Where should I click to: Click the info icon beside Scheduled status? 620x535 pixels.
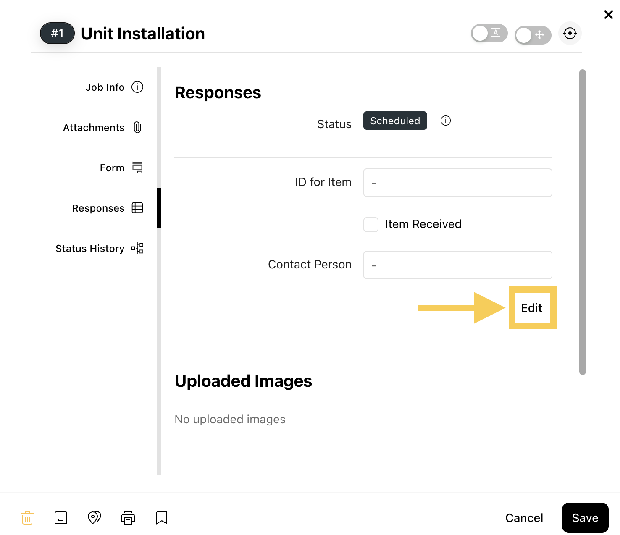pyautogui.click(x=446, y=121)
